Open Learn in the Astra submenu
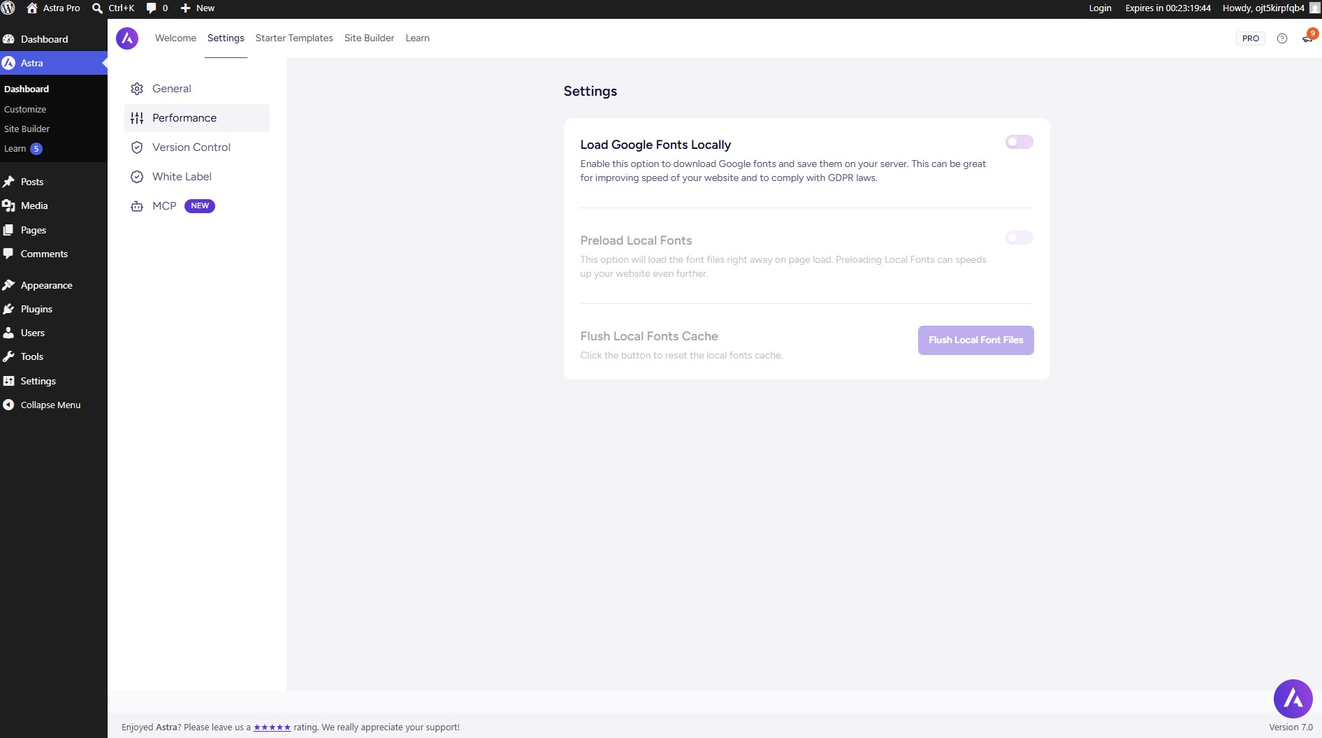Viewport: 1322px width, 738px height. 15,149
